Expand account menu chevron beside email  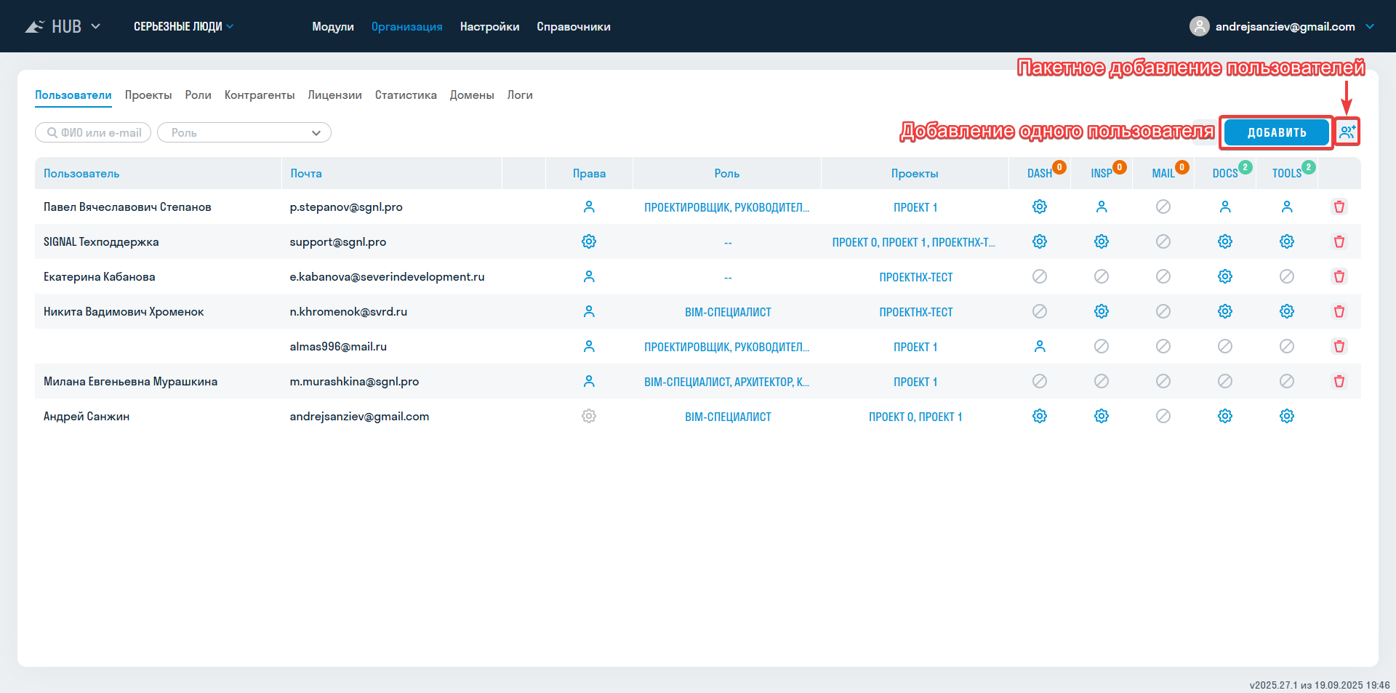[1370, 27]
